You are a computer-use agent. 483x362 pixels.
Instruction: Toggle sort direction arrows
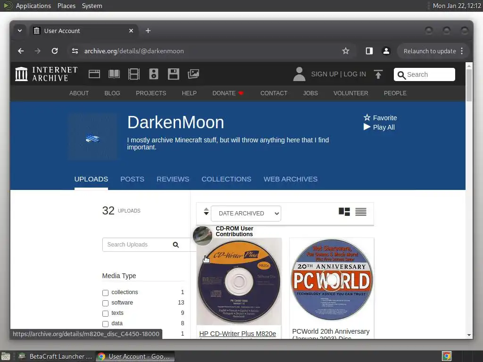click(206, 212)
